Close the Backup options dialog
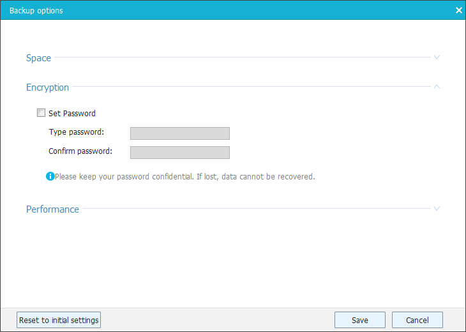Screen dimensions: 466x332 click(458, 10)
